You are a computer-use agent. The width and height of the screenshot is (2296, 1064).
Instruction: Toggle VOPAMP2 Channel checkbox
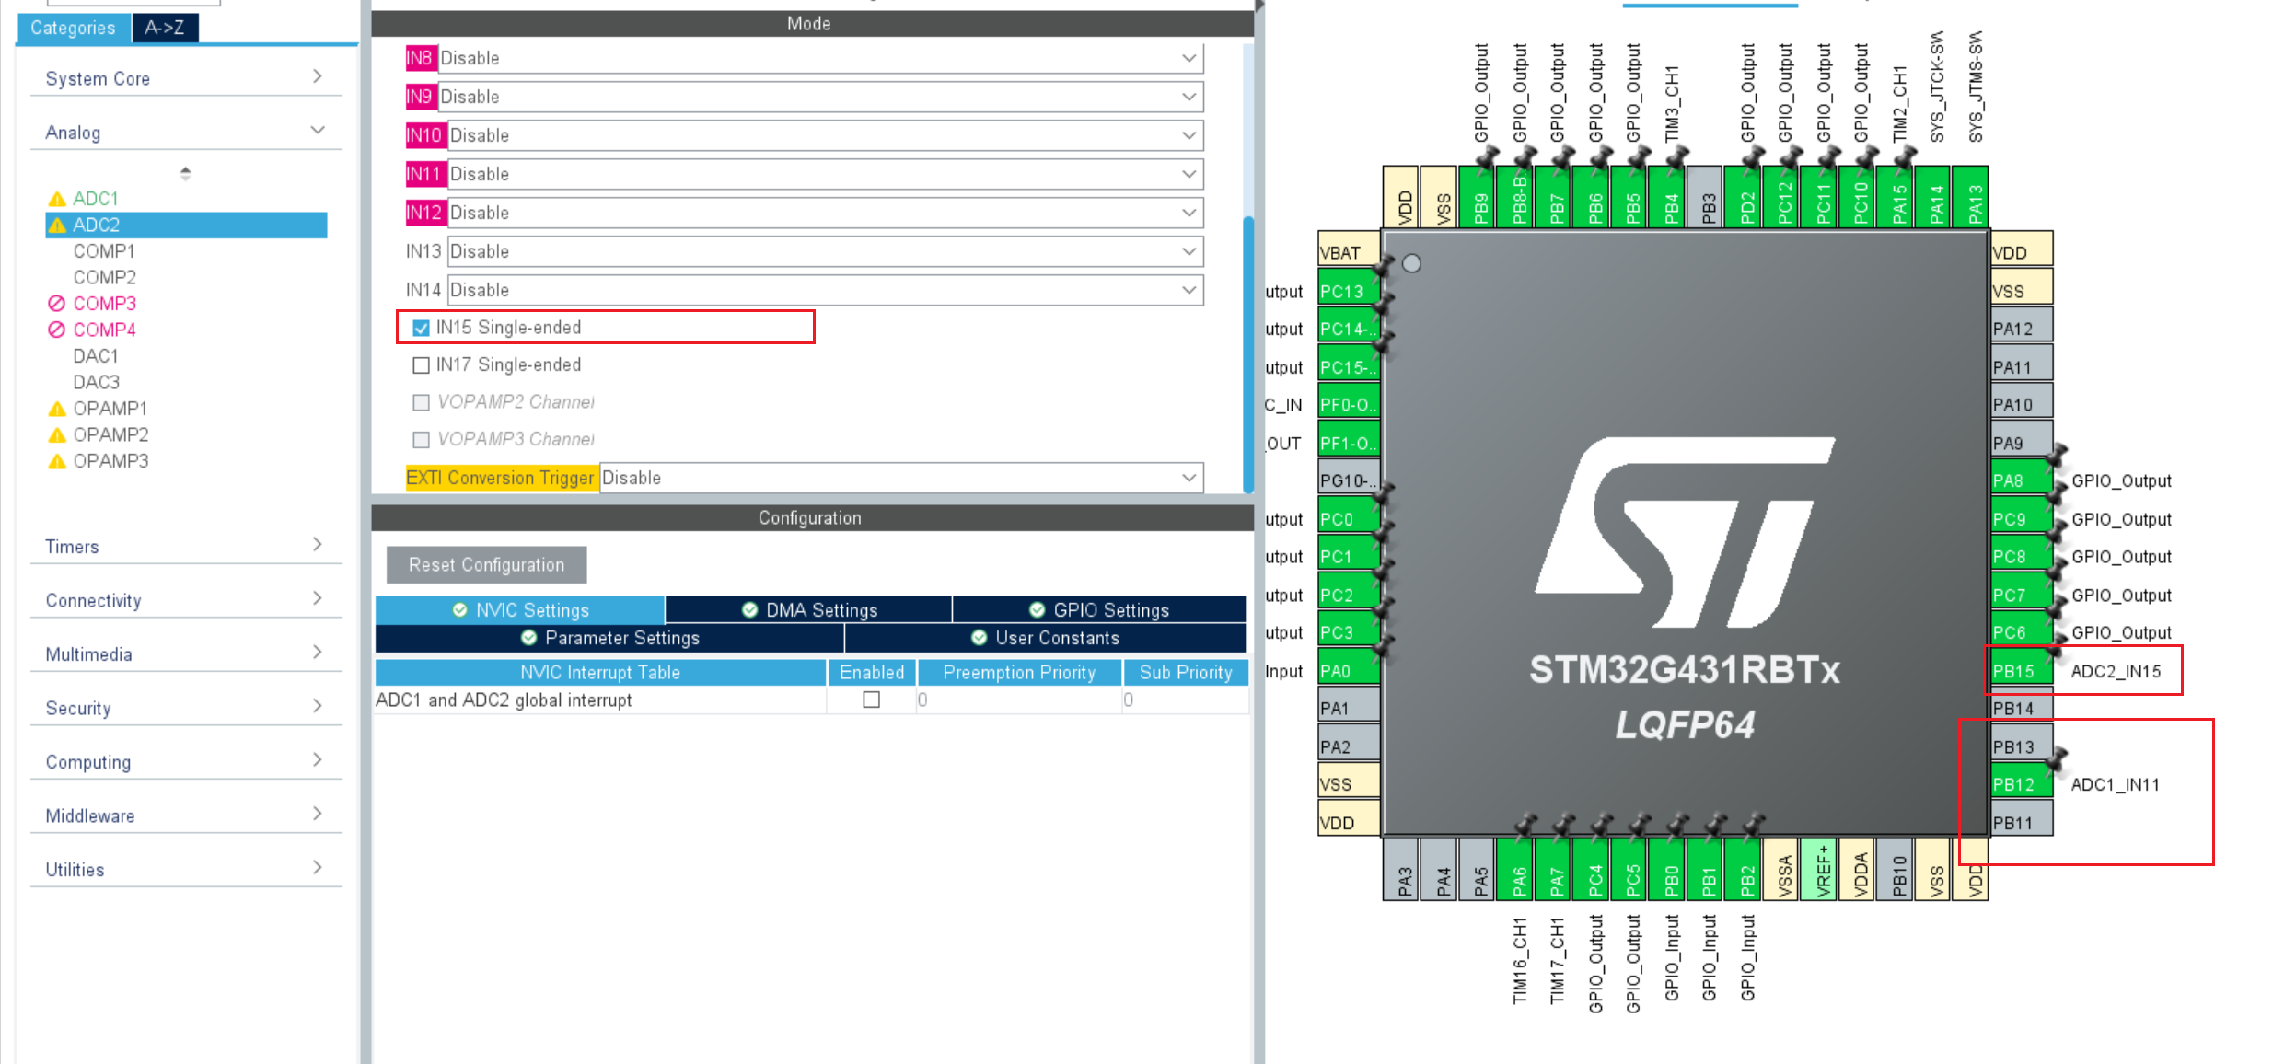pos(421,402)
